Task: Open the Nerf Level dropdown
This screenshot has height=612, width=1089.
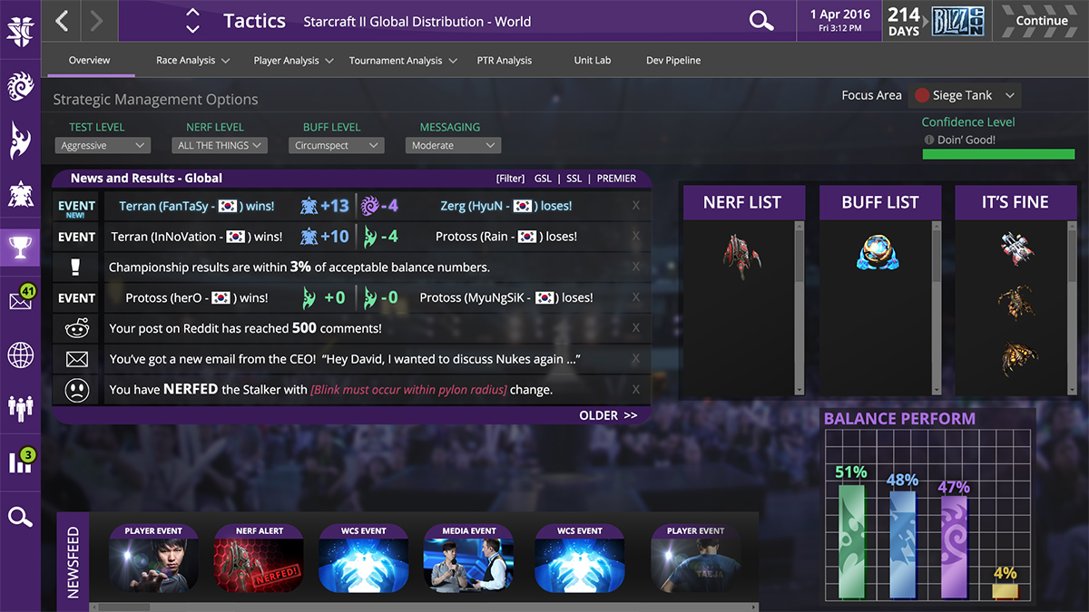Action: coord(219,145)
